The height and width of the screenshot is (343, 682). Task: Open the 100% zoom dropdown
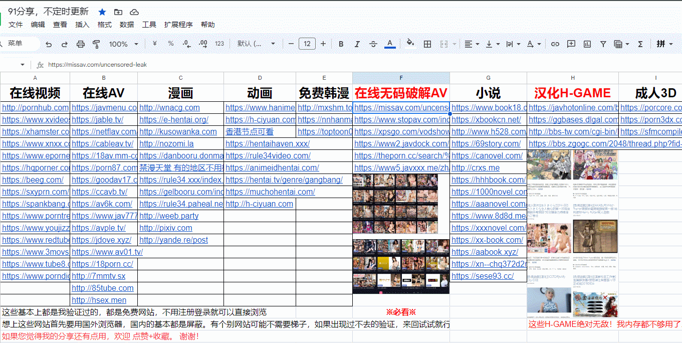123,44
